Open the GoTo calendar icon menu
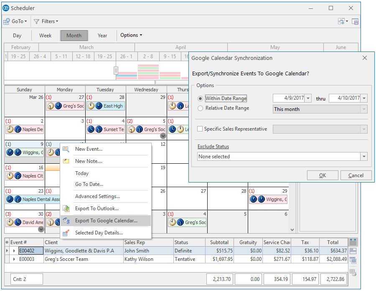Viewport: 376px width, 291px height. click(6, 21)
